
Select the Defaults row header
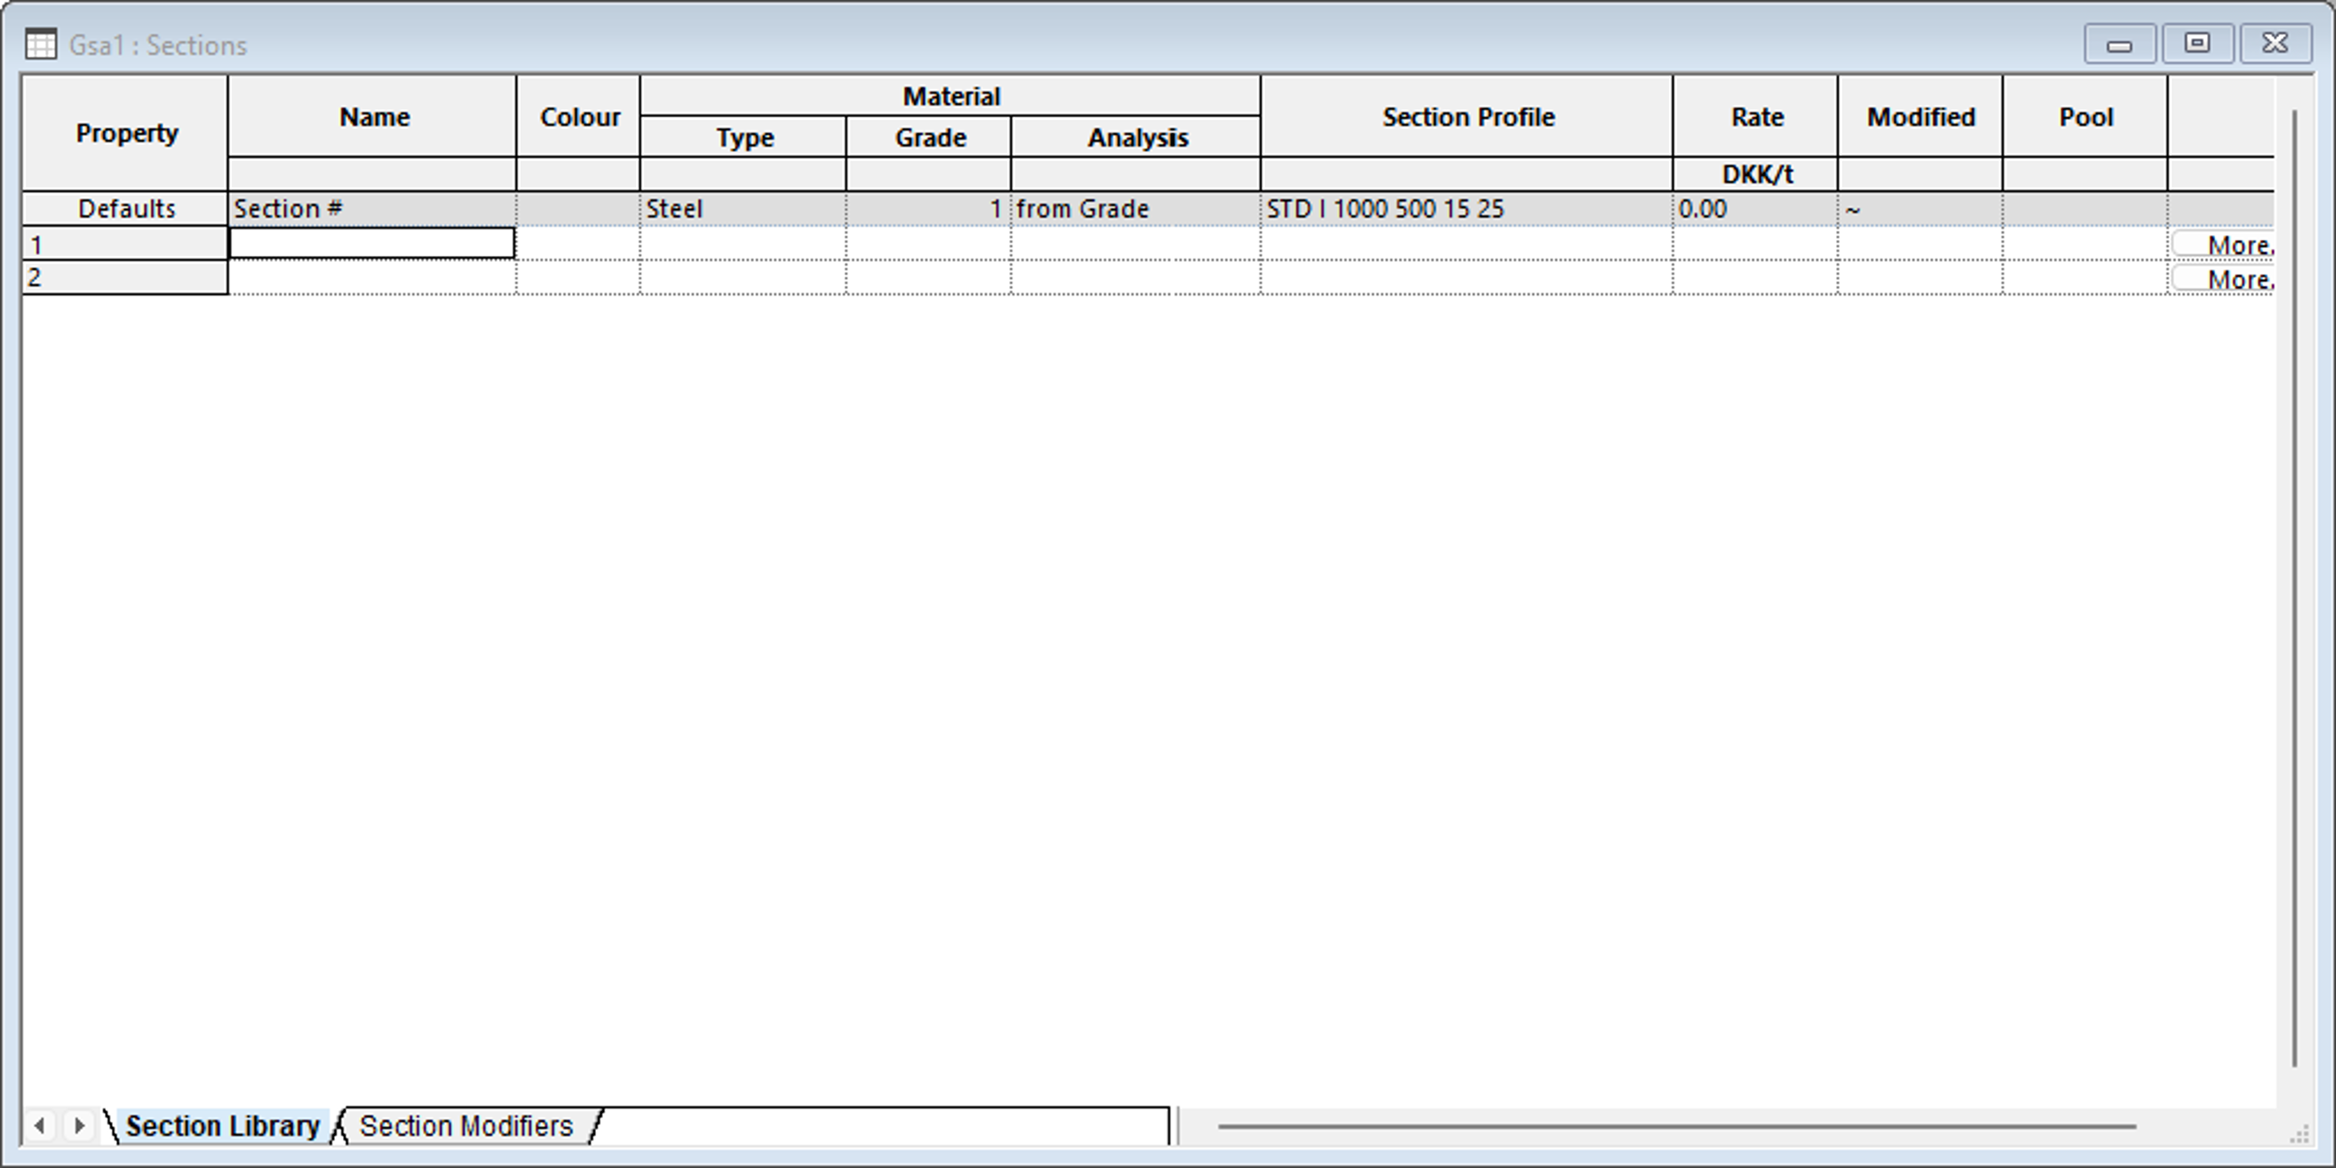pos(124,209)
